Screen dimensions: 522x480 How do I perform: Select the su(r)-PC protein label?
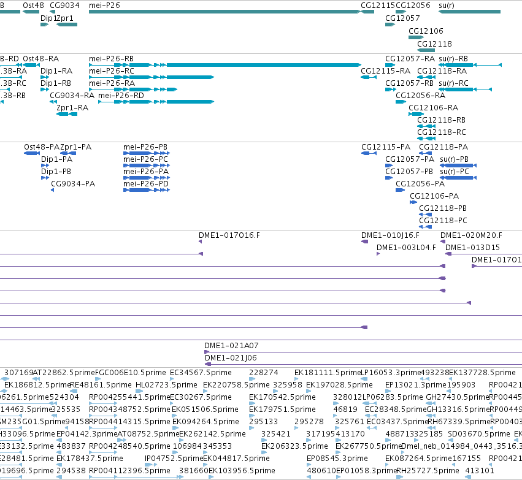click(455, 172)
